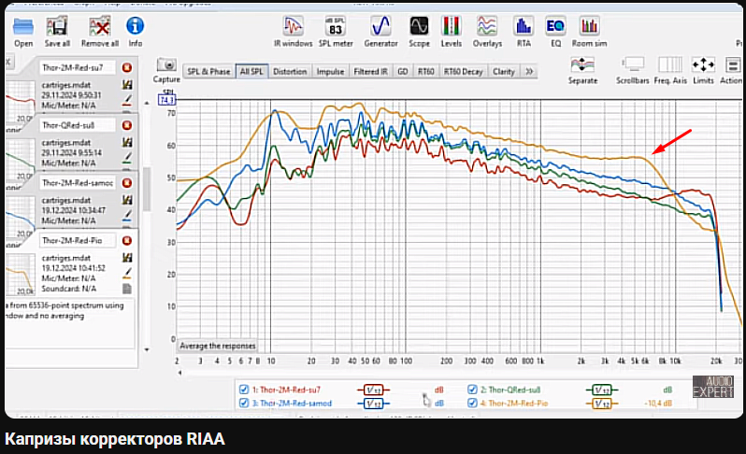This screenshot has width=746, height=454.
Task: Change trace colour of Thor-QRed-su8
Action: click(127, 157)
